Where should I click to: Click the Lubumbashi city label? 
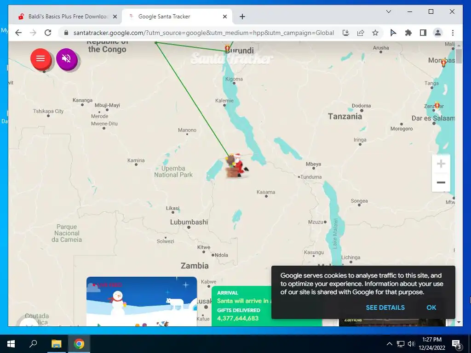pos(189,222)
